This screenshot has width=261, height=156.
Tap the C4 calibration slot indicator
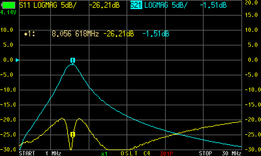[147, 153]
